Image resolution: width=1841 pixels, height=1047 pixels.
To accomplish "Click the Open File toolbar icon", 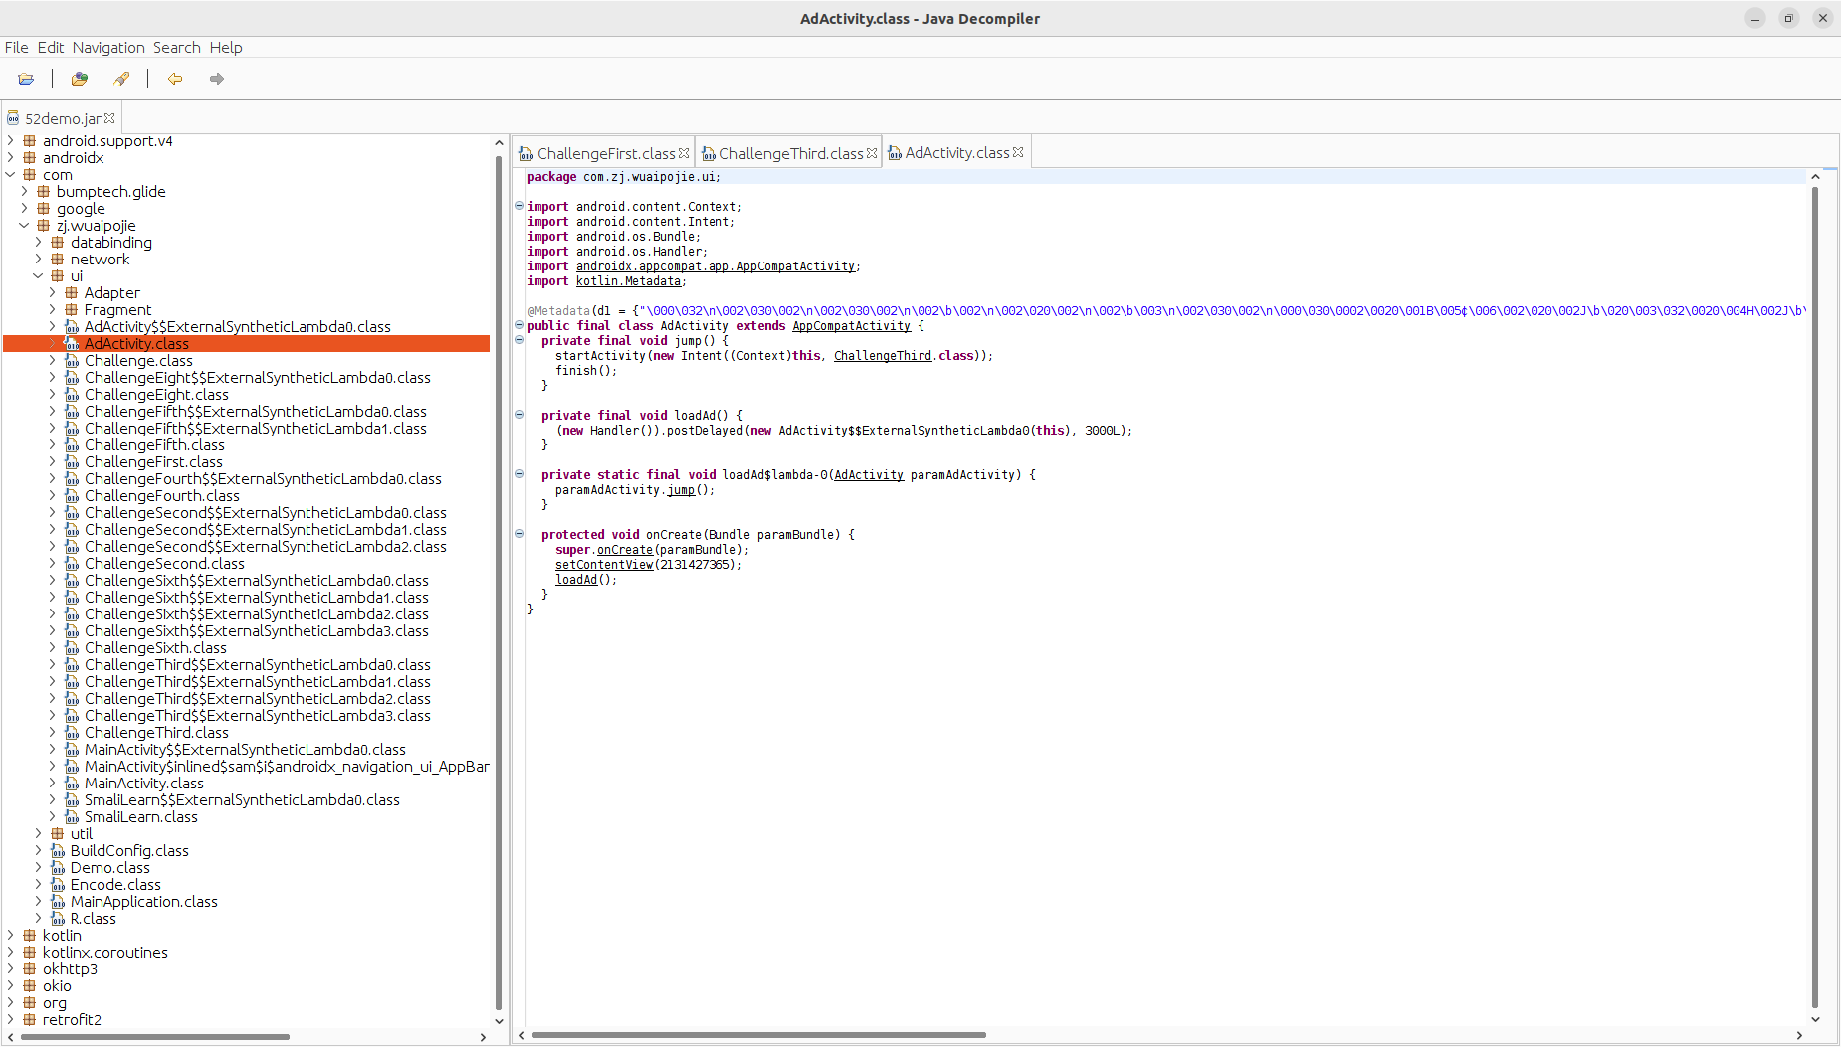I will [26, 79].
